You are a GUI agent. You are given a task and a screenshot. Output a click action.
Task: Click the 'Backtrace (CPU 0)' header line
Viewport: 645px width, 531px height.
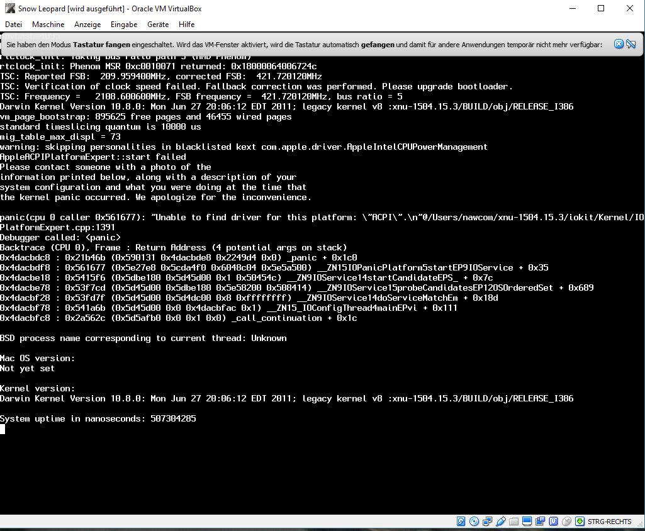click(174, 247)
